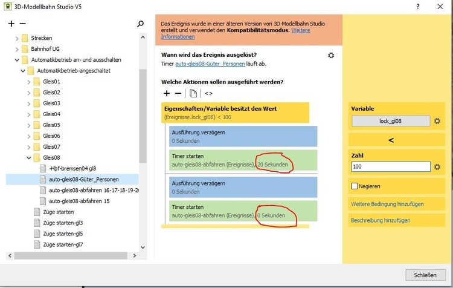Click the Zahl input field containing 100

tap(391, 167)
